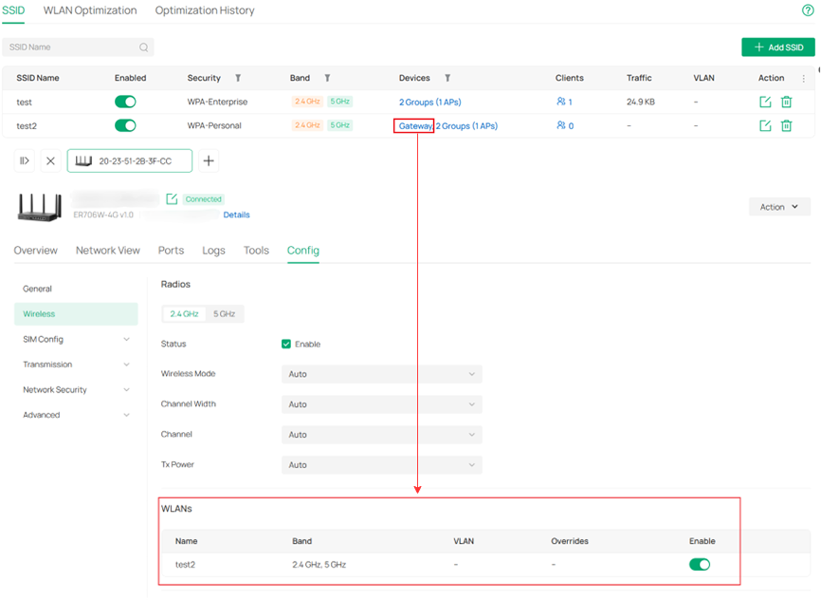View clients icon for test SSID

561,101
